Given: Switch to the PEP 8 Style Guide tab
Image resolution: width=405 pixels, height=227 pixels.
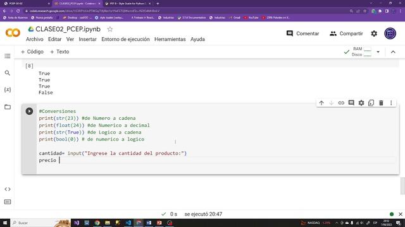Looking at the screenshot, I should tap(128, 4).
